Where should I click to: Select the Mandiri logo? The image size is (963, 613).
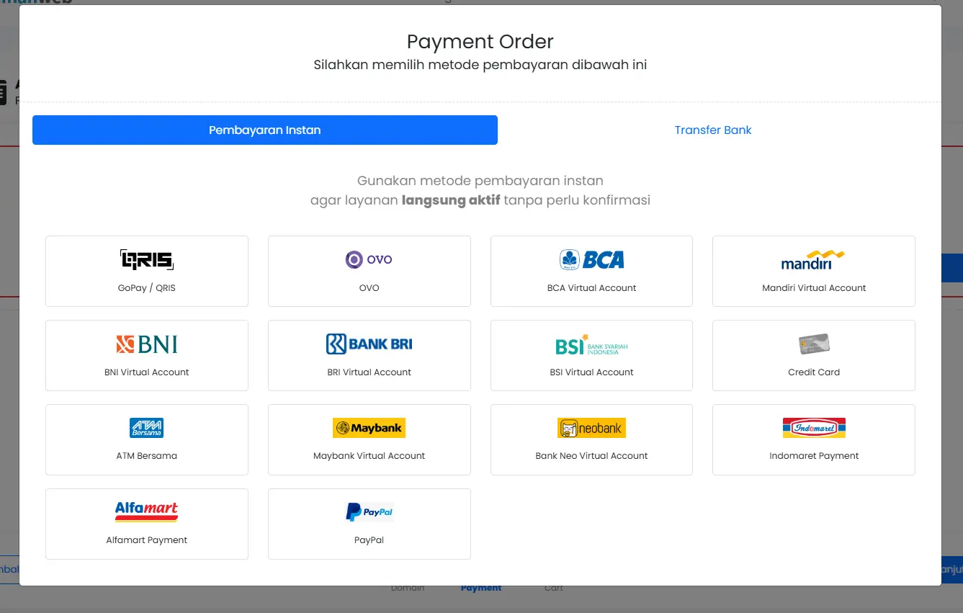tap(813, 259)
